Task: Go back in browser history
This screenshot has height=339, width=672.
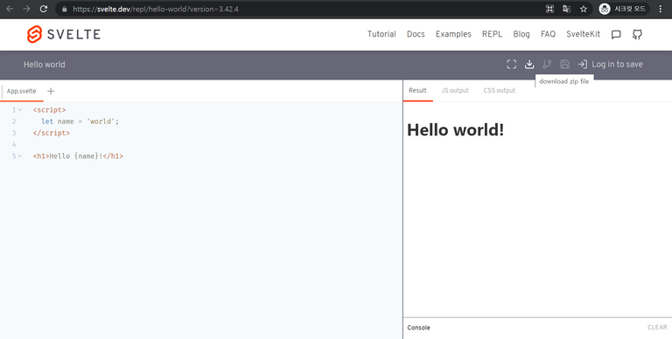Action: coord(10,9)
